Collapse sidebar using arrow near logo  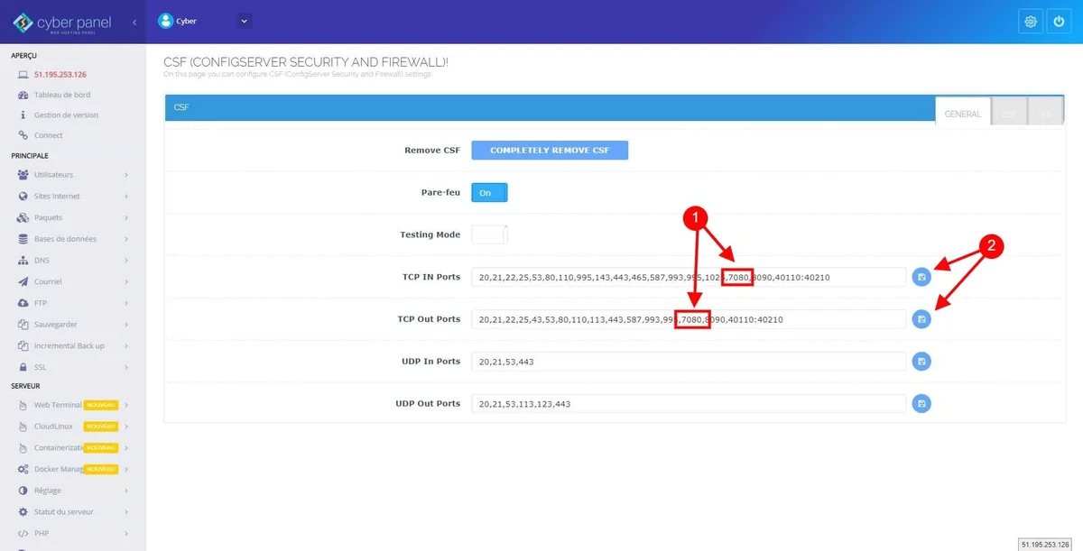tap(134, 22)
